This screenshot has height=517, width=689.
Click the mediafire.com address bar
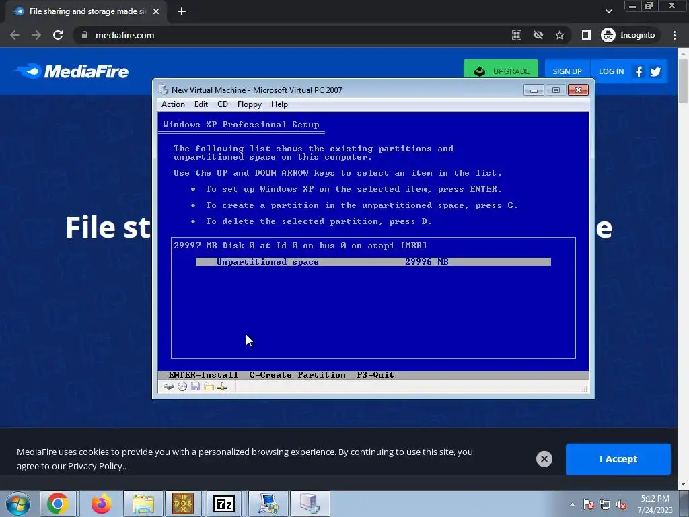290,35
